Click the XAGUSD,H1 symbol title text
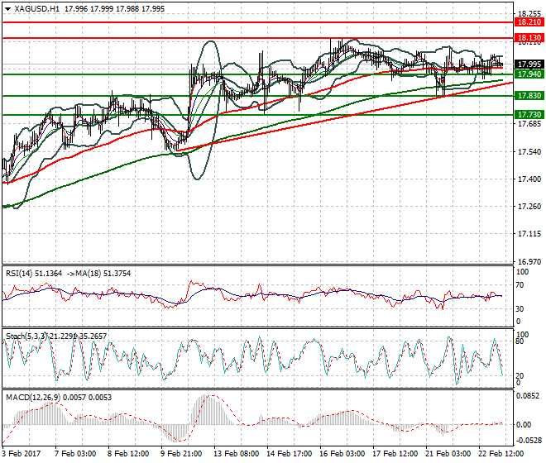Viewport: 546px width, 463px height. [37, 9]
